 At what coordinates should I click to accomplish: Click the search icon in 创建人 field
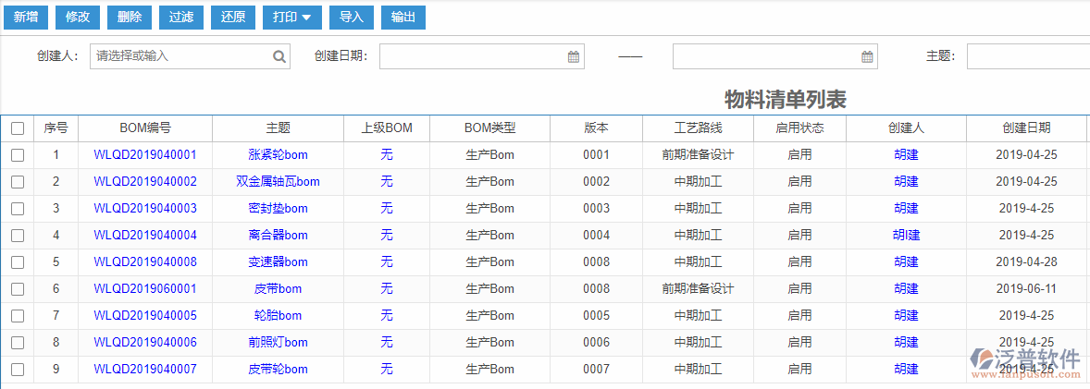coord(279,56)
